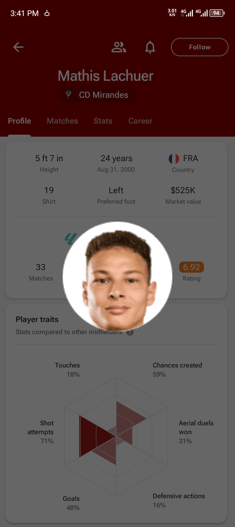235x527 pixels.
Task: Select the Profile tab
Action: 20,121
